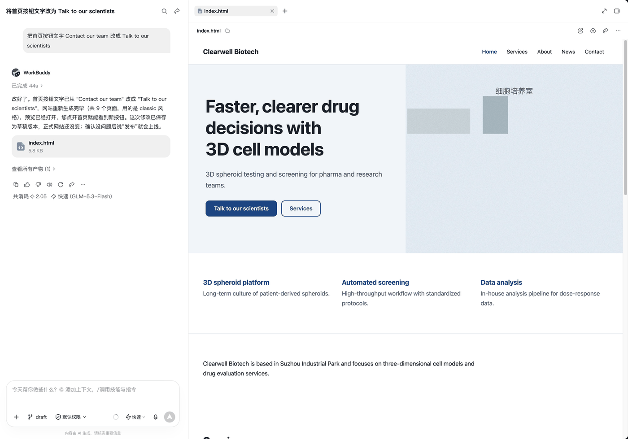This screenshot has height=439, width=628.
Task: Click the Talk to our scientists button
Action: (241, 209)
